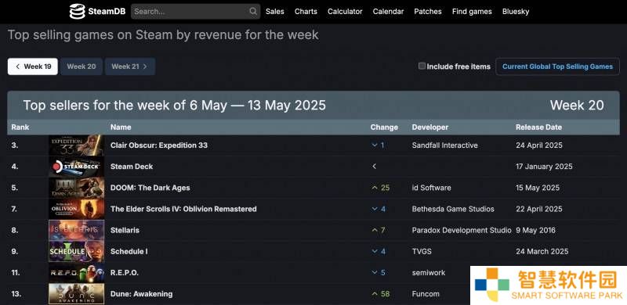Open the Dune: Awakening thumbnail image
The width and height of the screenshot is (627, 305).
pos(76,294)
